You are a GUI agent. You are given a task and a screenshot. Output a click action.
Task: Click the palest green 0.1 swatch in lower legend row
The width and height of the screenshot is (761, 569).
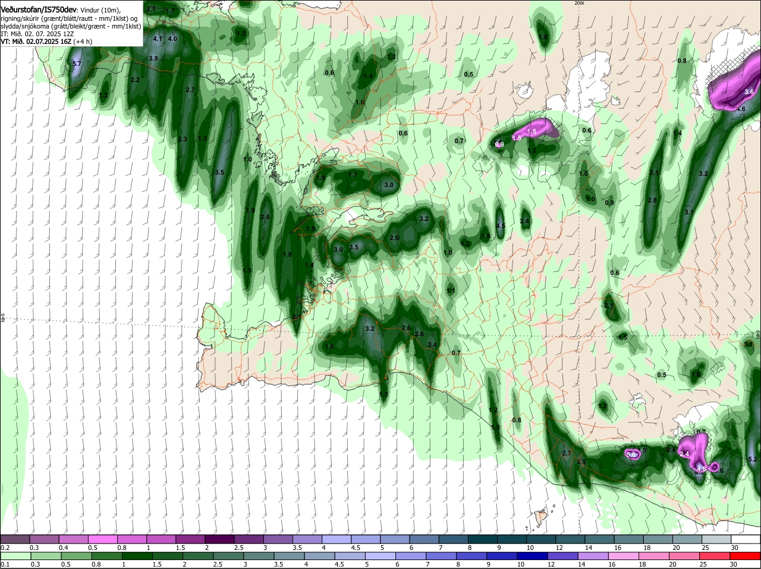click(x=15, y=556)
